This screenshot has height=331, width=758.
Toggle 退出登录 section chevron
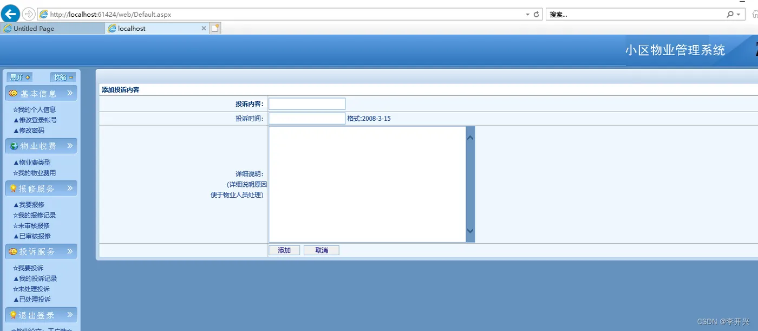pos(70,315)
